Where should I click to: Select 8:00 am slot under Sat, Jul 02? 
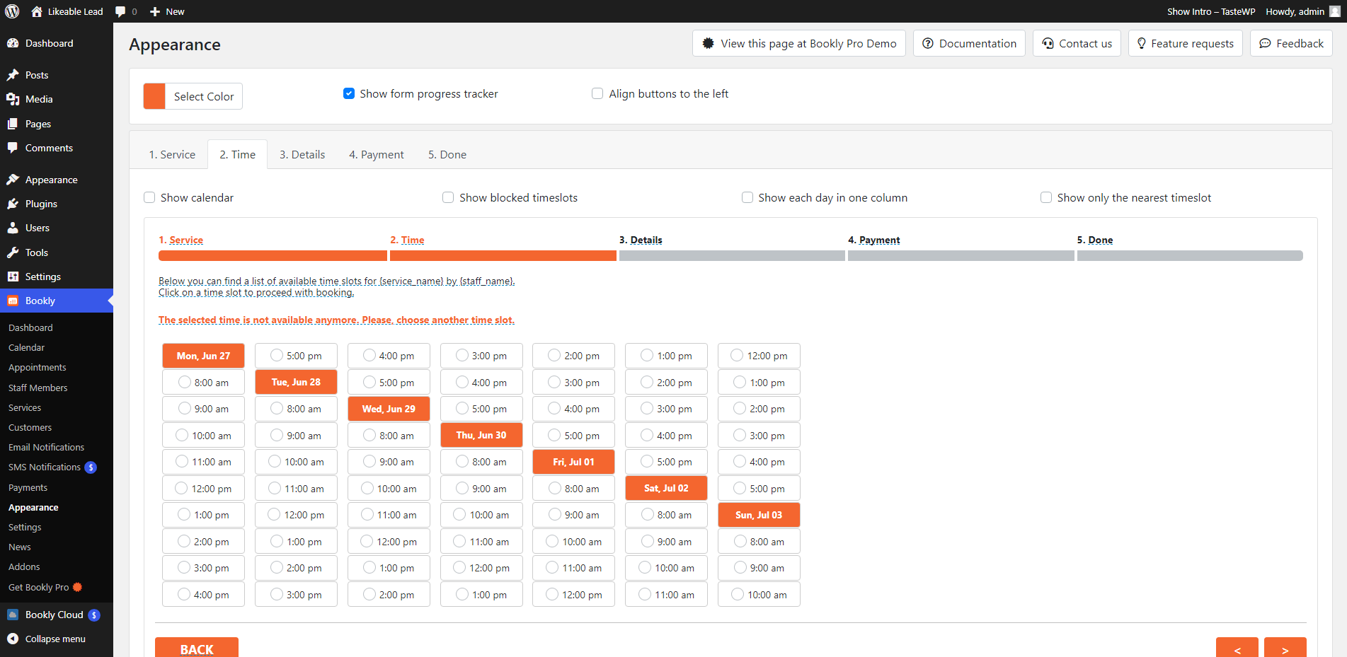(x=666, y=515)
